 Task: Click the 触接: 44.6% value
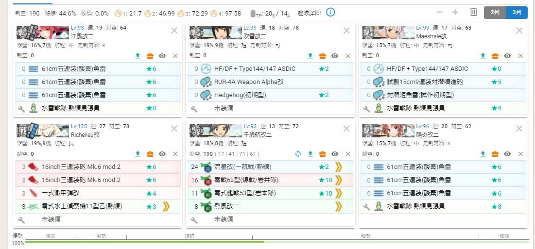[x=60, y=13]
